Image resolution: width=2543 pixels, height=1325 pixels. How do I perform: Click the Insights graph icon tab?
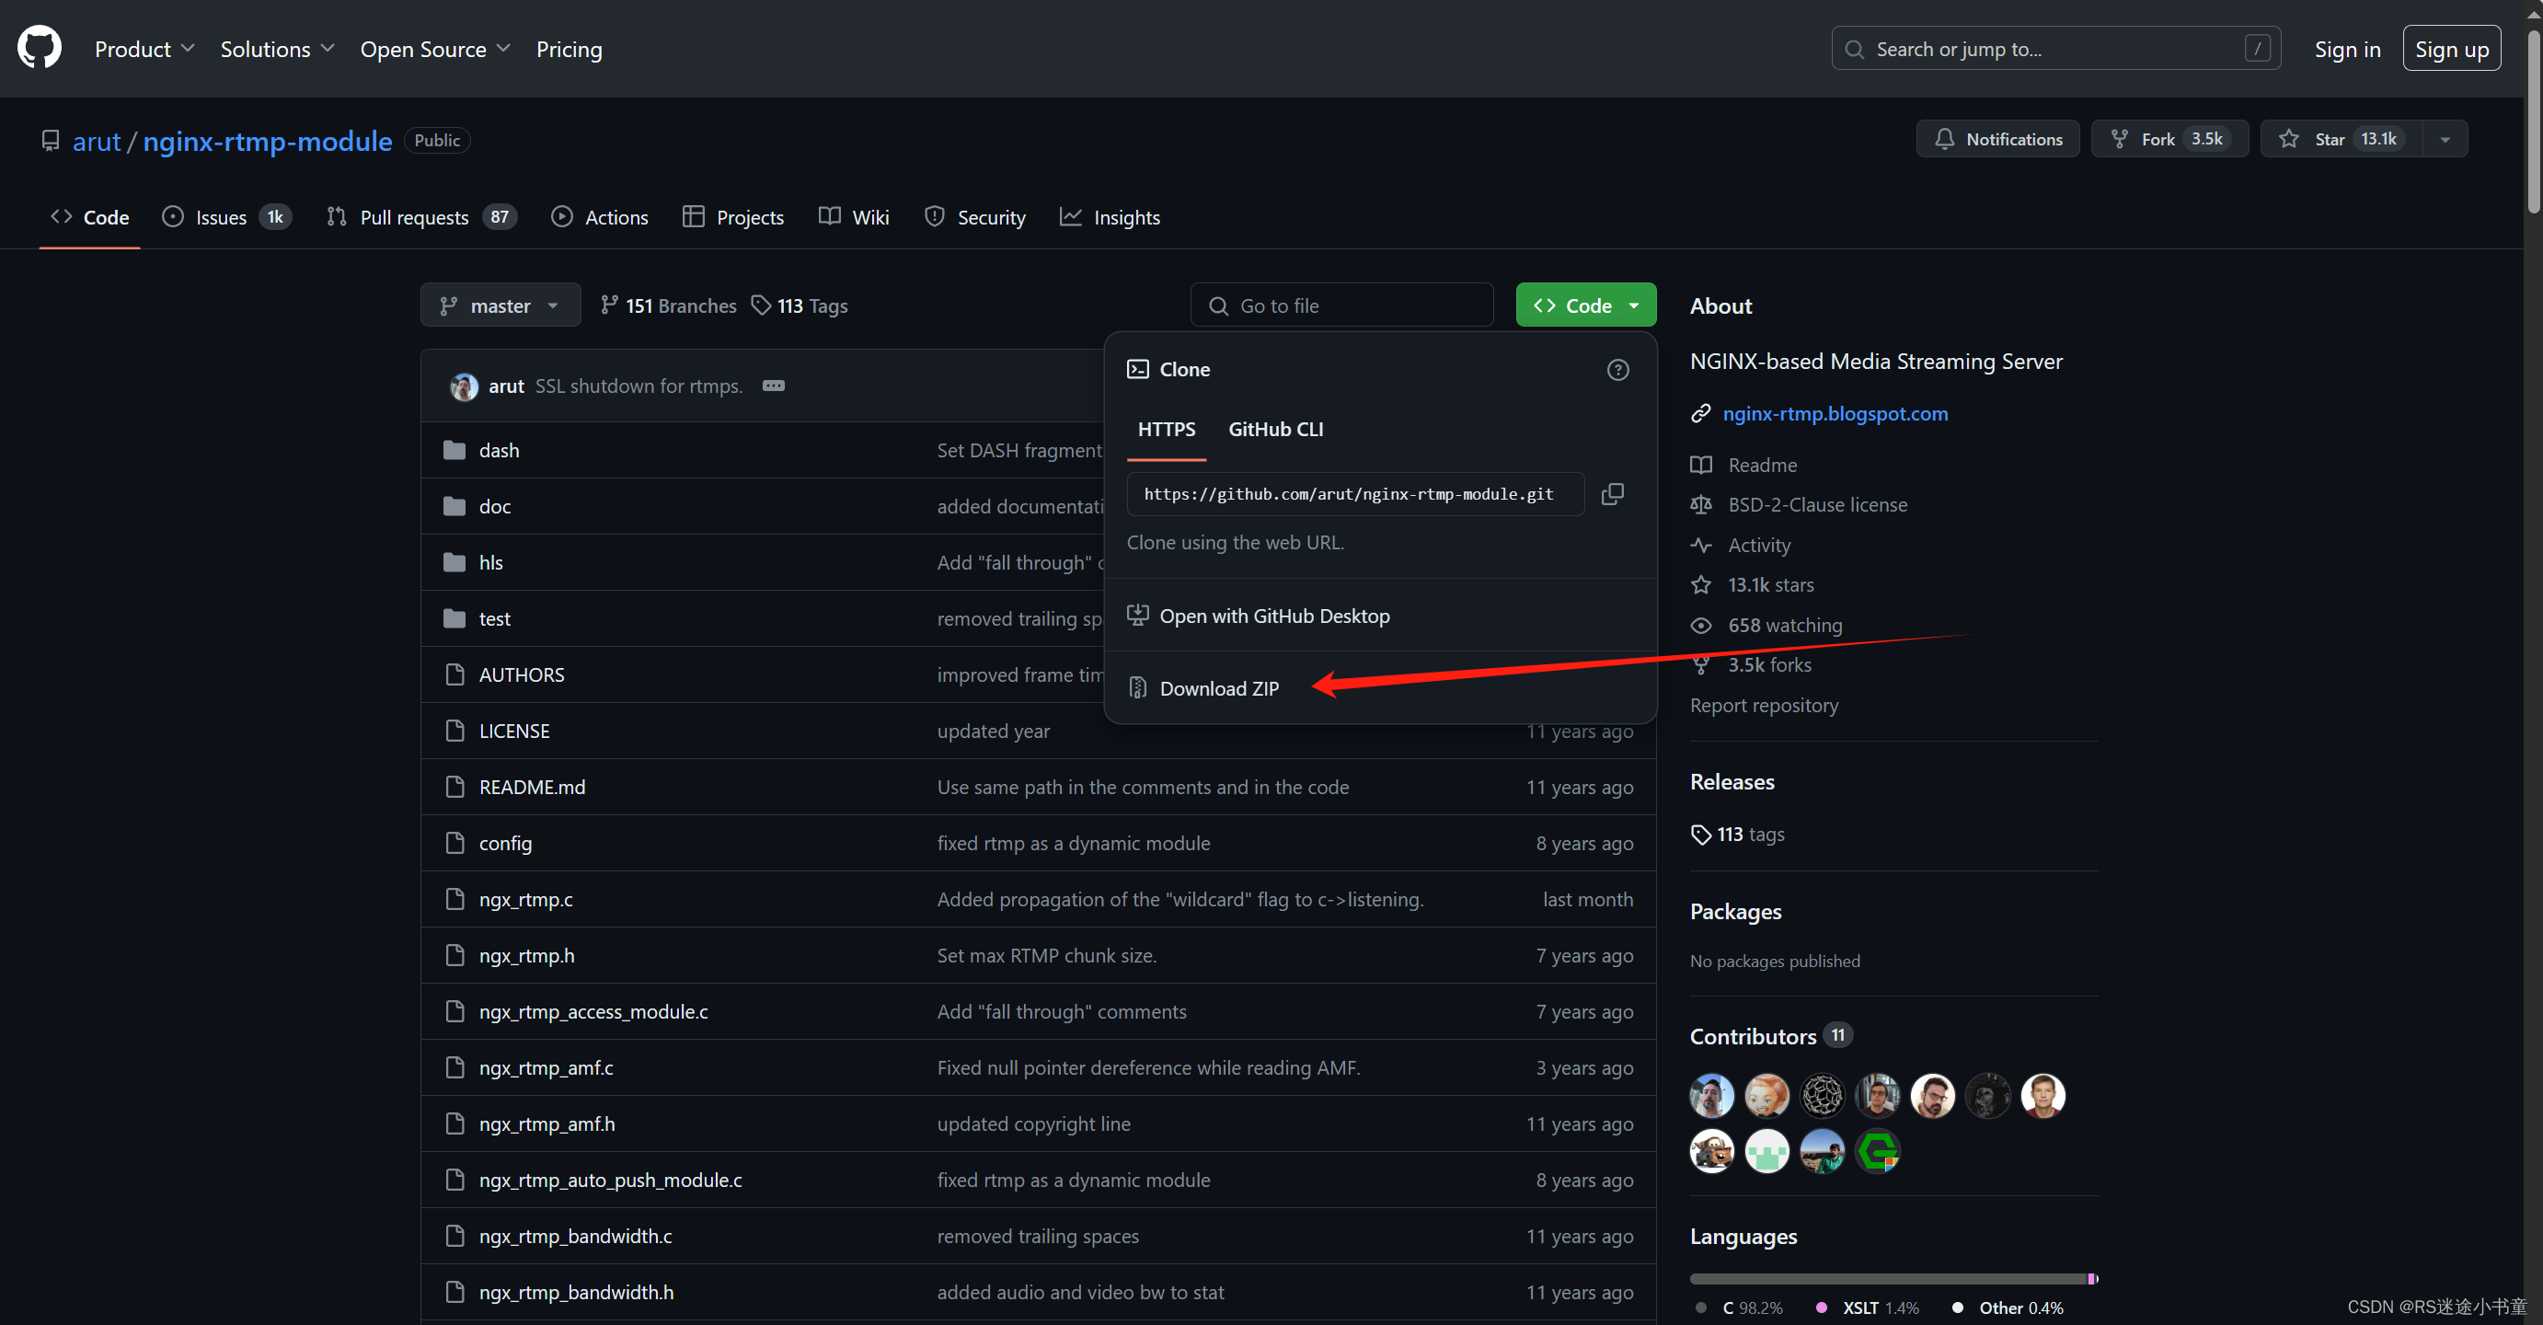click(x=1110, y=215)
